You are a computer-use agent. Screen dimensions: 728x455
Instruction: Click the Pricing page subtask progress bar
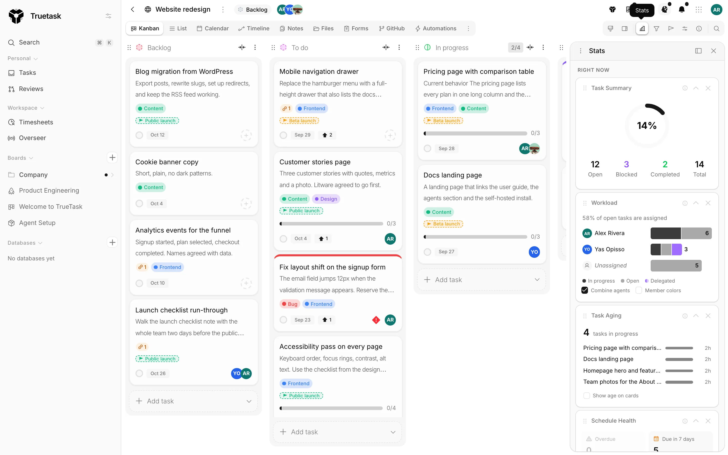475,133
